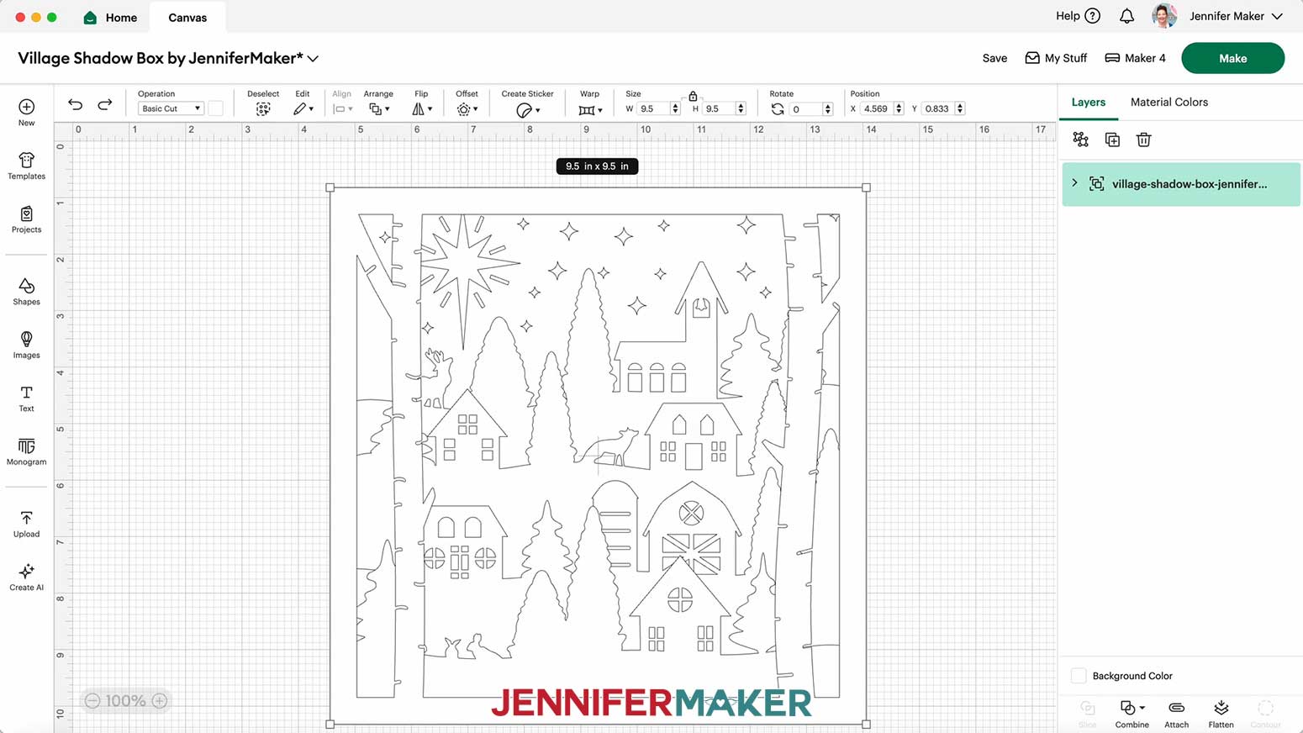Click the 100% zoom level
Image resolution: width=1303 pixels, height=733 pixels.
[x=126, y=700]
